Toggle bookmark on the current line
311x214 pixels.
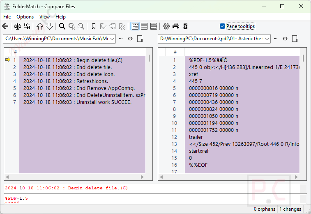coord(94,26)
